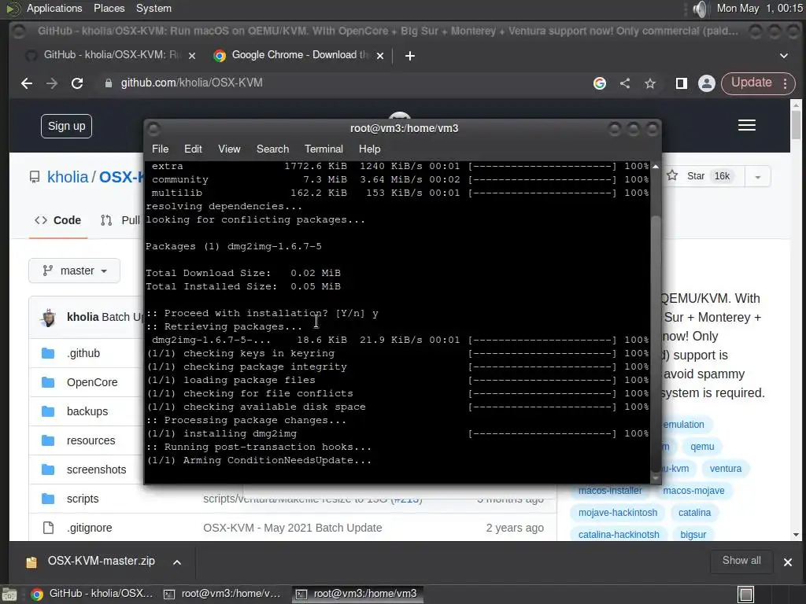Screen dimensions: 806x604
Task: Open terminal Edit menu
Action: pos(193,149)
